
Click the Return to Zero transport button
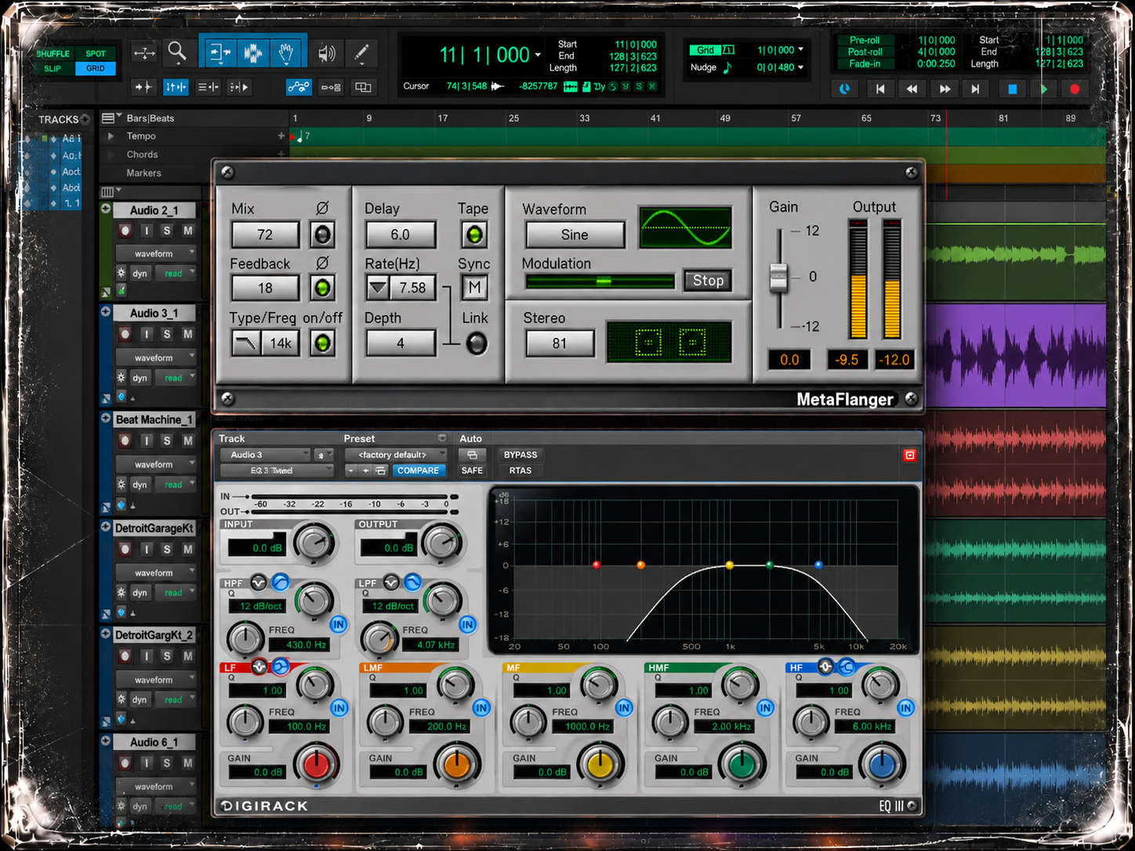(879, 89)
